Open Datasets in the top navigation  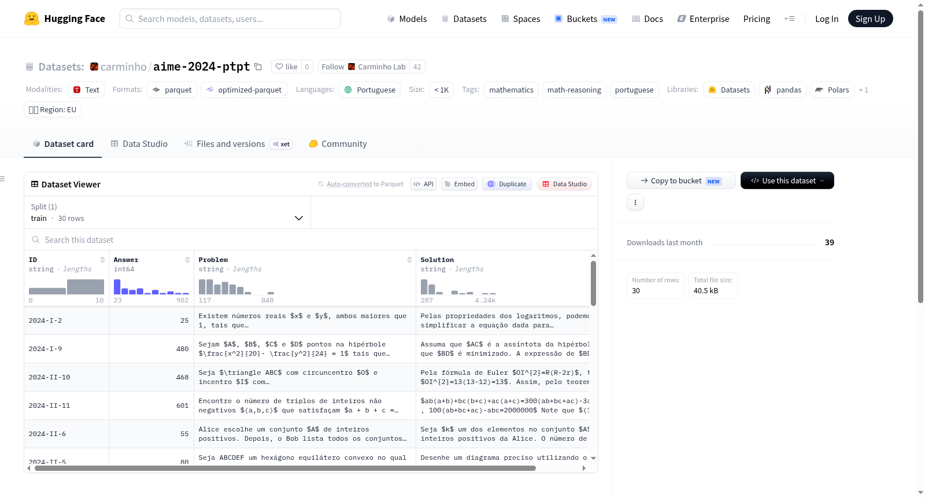point(464,19)
